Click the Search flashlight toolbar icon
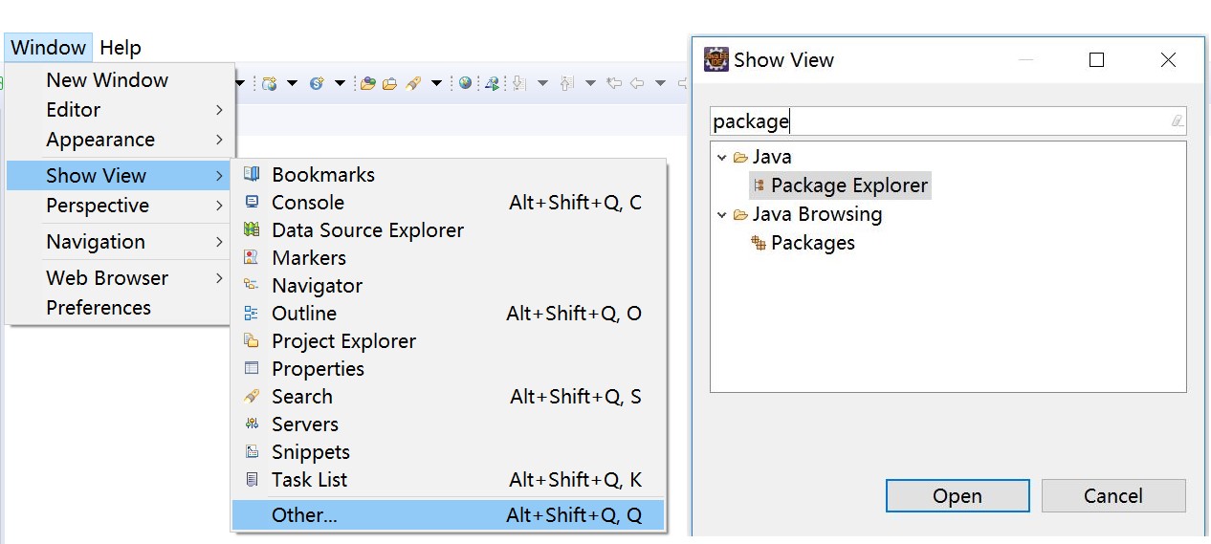This screenshot has height=544, width=1211. pyautogui.click(x=413, y=83)
